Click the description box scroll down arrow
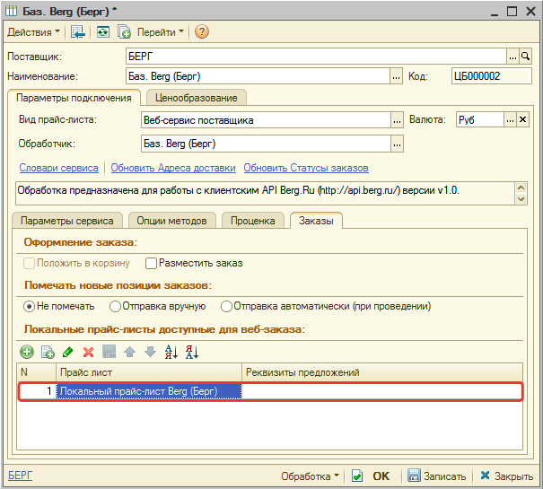Screen dimensions: 543x489 521,199
